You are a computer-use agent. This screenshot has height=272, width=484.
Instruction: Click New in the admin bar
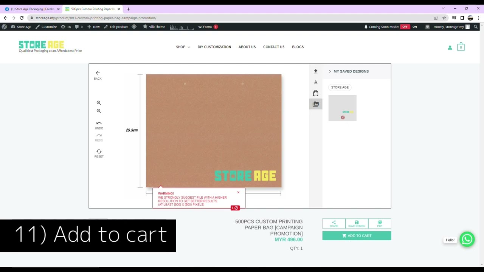point(93,27)
